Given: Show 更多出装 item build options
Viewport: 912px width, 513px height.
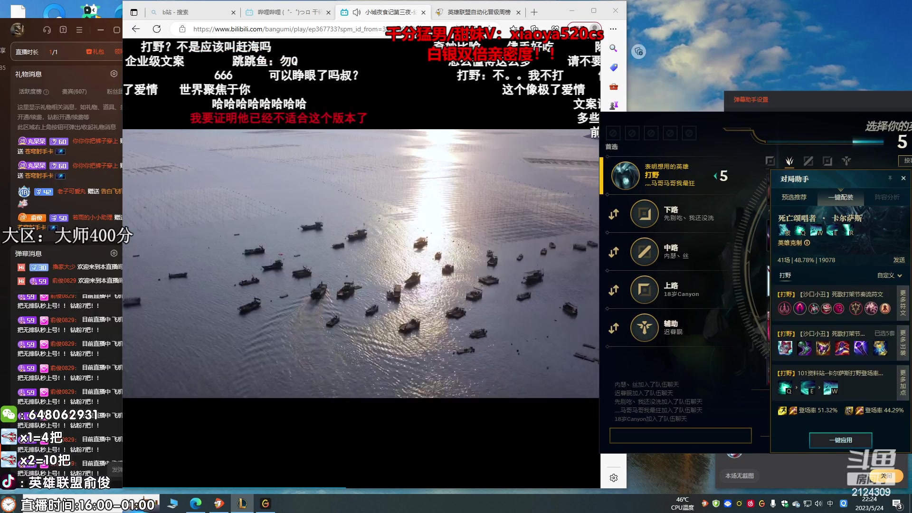Looking at the screenshot, I should (902, 342).
